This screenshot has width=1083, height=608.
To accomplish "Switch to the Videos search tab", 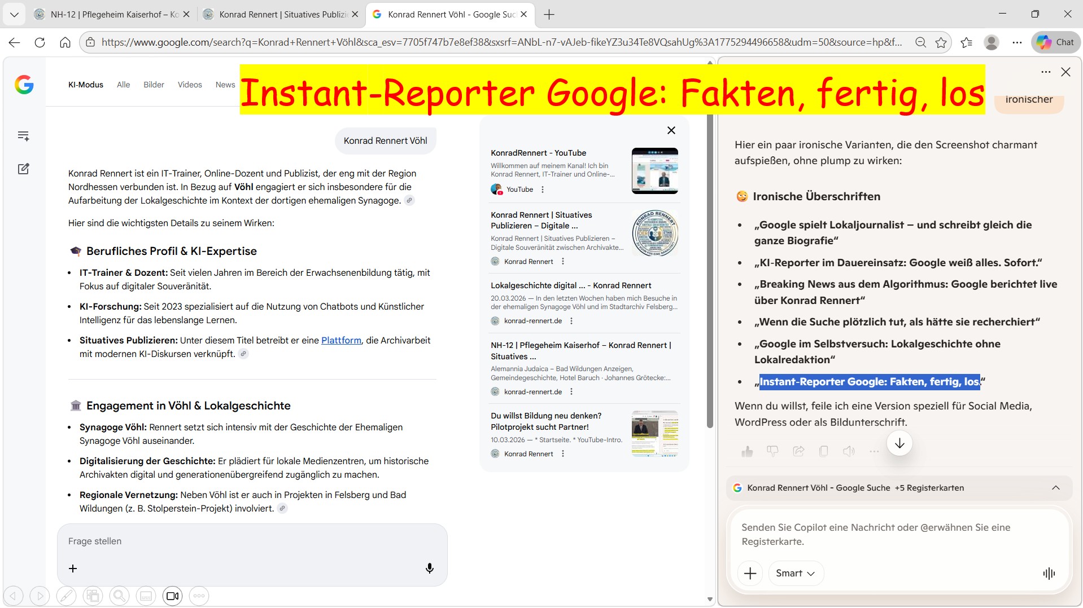I will [190, 85].
